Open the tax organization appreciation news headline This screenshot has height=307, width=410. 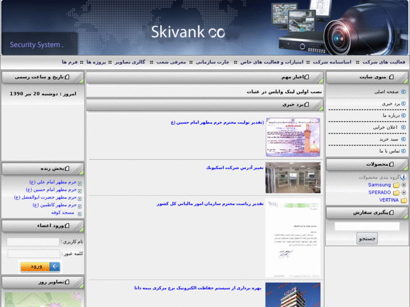coord(210,203)
